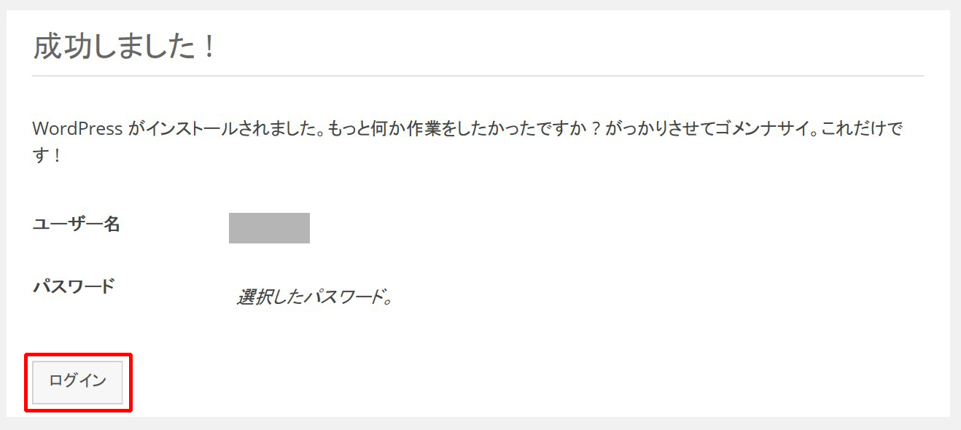Click the ユーザー名 label
The height and width of the screenshot is (430, 961).
[76, 224]
